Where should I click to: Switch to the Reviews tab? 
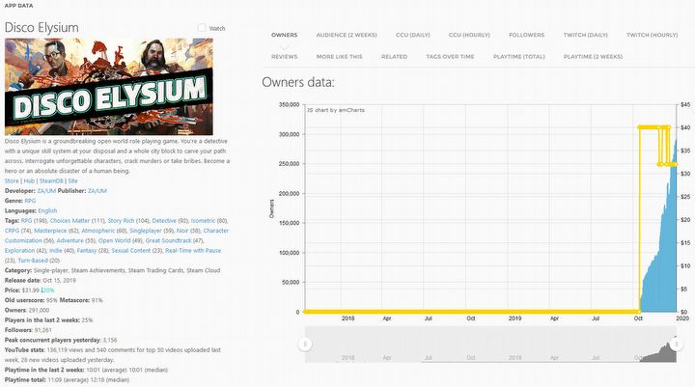285,56
